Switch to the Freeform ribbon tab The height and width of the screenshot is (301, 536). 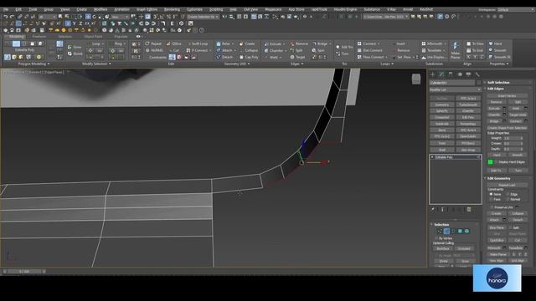[x=39, y=37]
